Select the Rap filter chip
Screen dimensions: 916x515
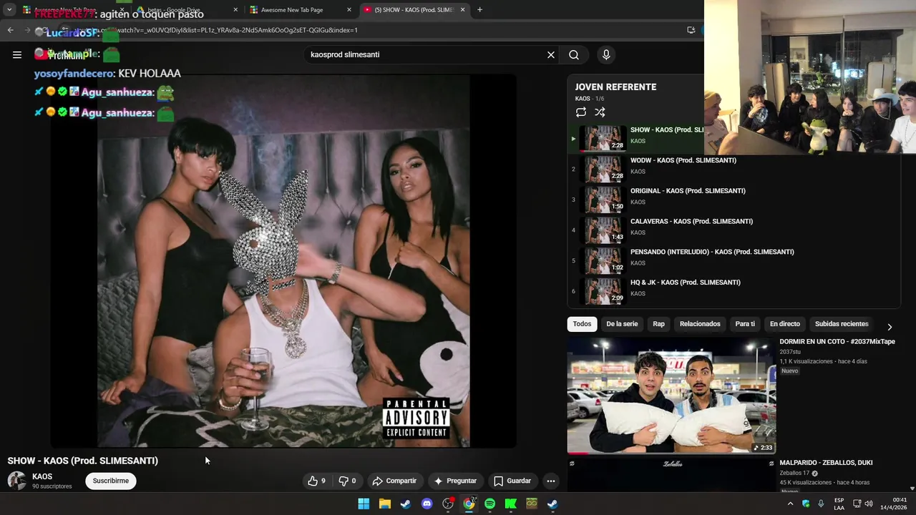coord(658,324)
